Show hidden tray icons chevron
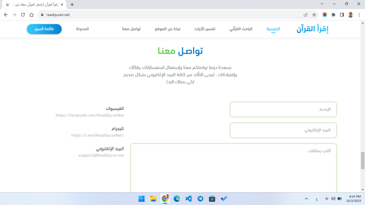The height and width of the screenshot is (205, 365). click(x=306, y=199)
